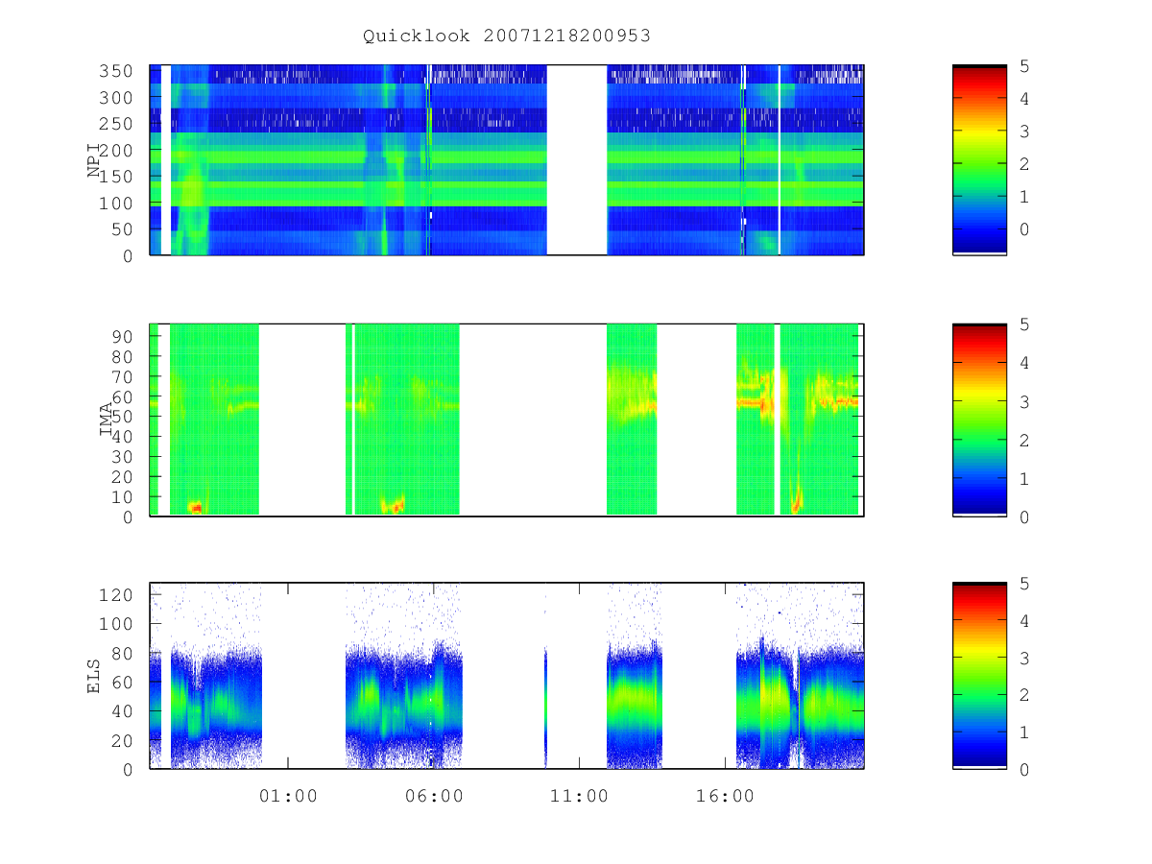Click the IMA spectrogram plot
This screenshot has height=864, width=1152.
507,420
